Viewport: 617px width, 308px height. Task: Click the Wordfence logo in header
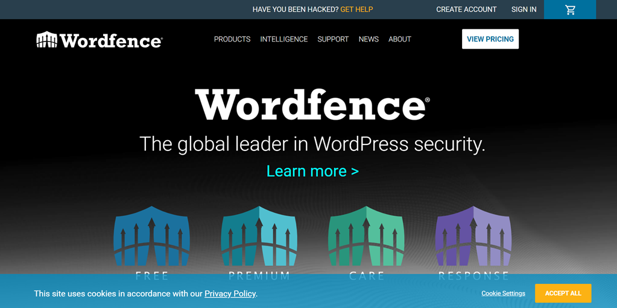100,40
